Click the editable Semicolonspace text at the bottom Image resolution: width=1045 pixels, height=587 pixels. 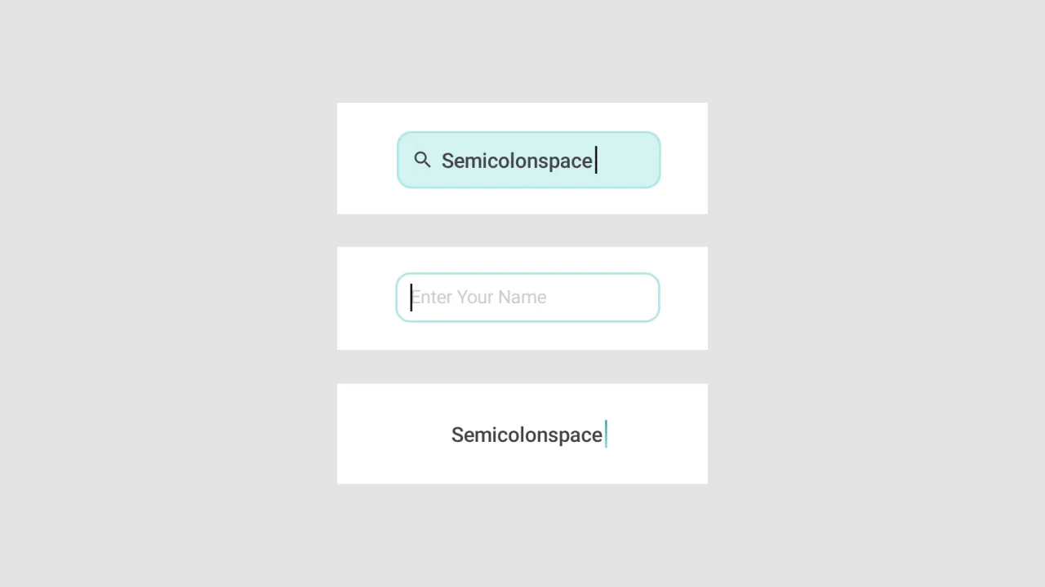[527, 435]
